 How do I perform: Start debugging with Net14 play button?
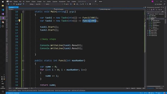coord(66,4)
